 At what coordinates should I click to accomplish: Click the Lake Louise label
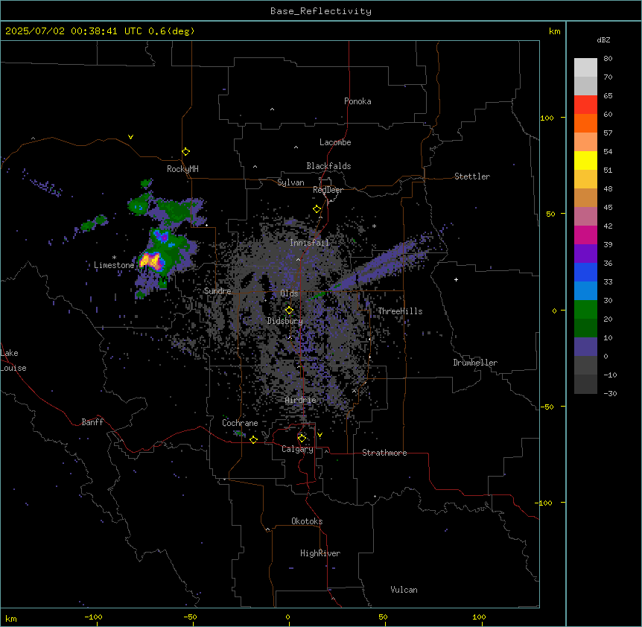[x=13, y=360]
